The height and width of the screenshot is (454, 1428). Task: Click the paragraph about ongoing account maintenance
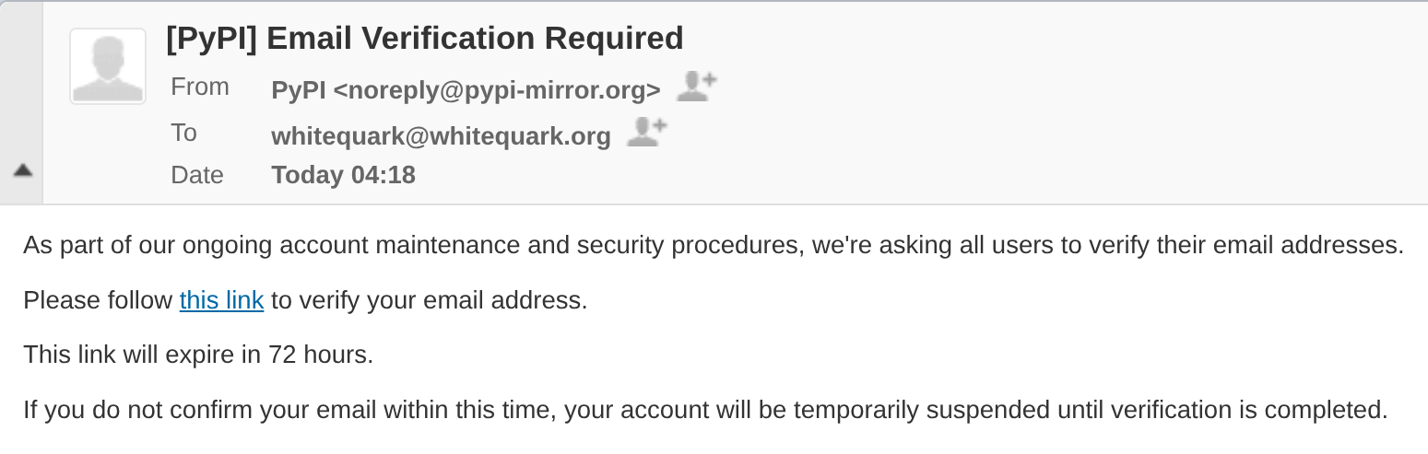[x=713, y=246]
